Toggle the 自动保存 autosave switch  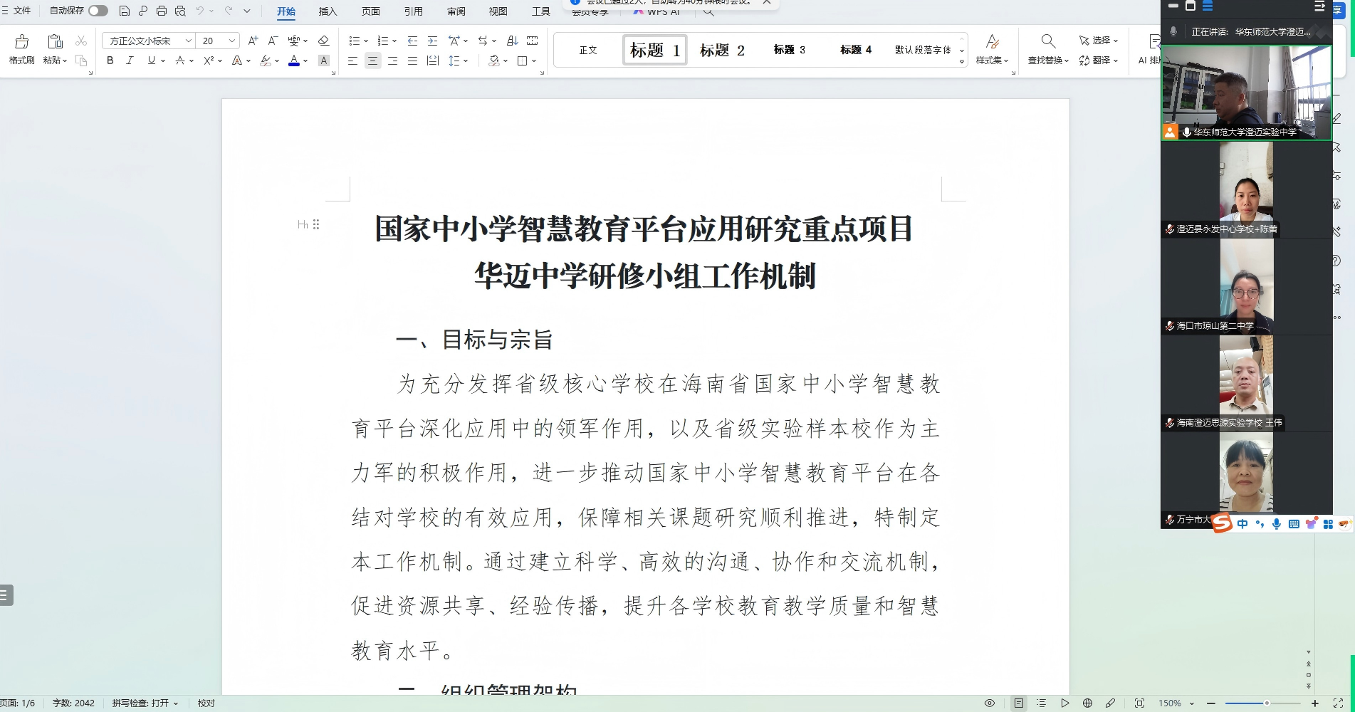pos(99,11)
